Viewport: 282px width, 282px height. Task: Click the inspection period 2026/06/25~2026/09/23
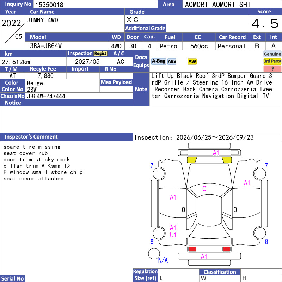[215, 137]
